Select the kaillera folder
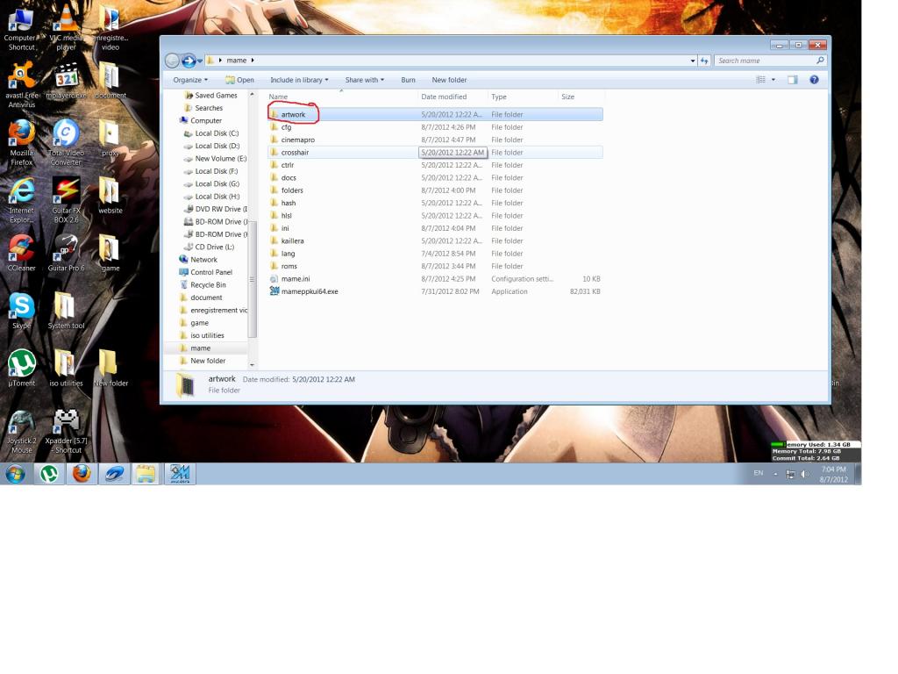The width and height of the screenshot is (898, 674). coord(435,240)
